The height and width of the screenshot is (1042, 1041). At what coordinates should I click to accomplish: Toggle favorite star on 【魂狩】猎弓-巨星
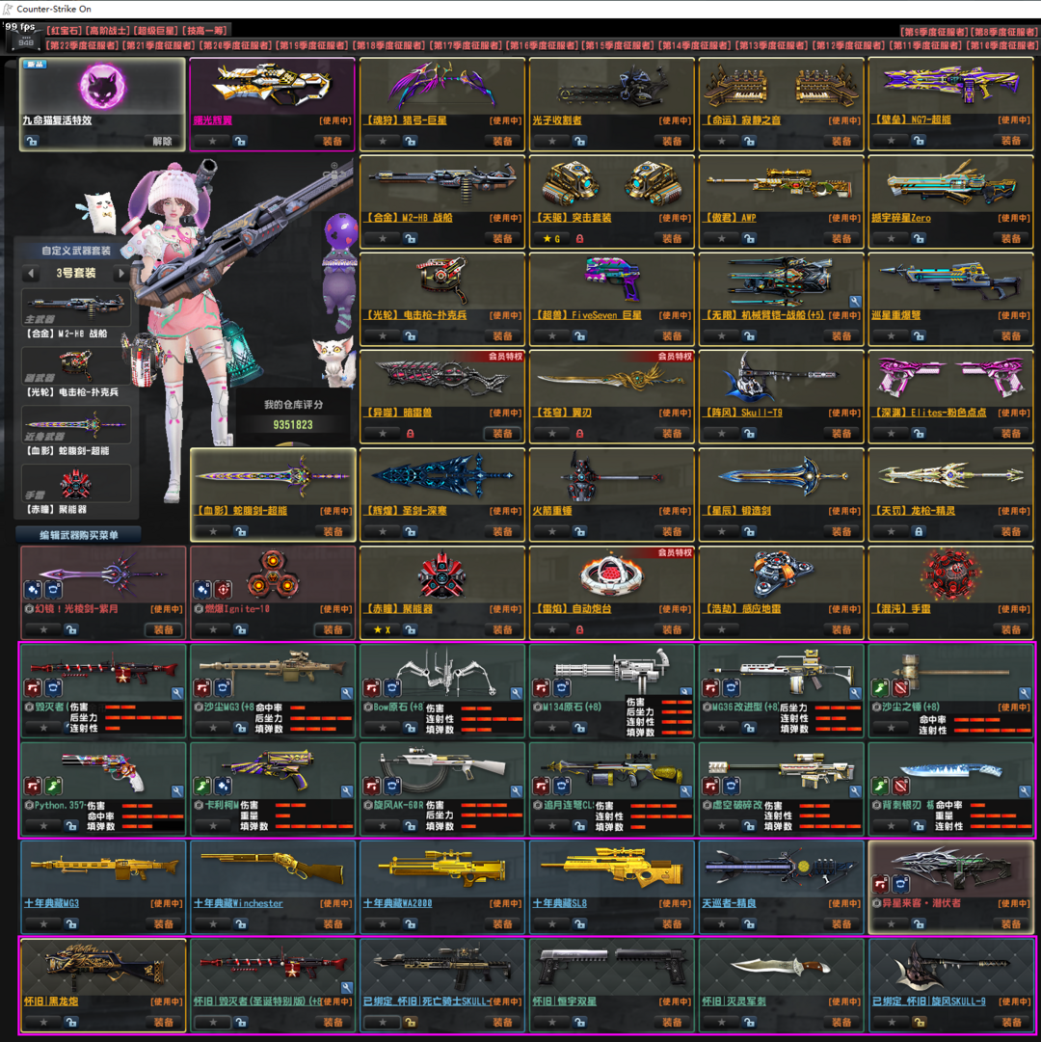click(x=383, y=141)
